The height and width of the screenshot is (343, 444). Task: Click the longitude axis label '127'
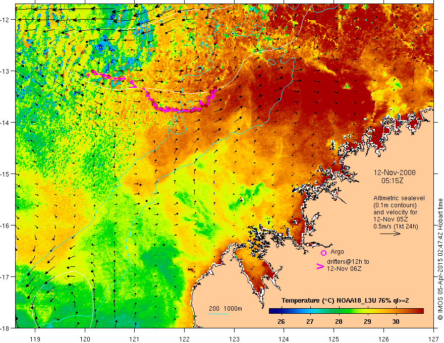coord(433,339)
